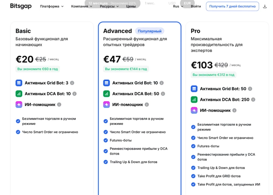
Task: Open the Компания dropdown menu
Action: (82, 6)
